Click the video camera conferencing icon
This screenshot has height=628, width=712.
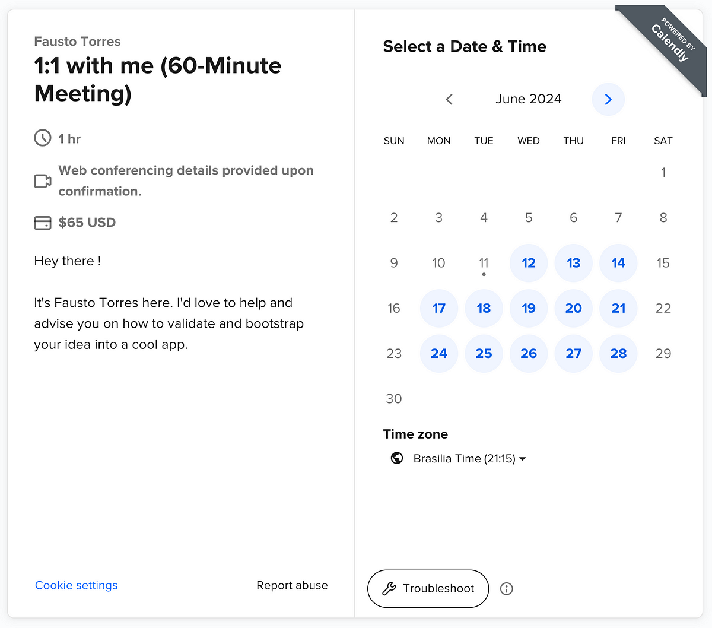pyautogui.click(x=43, y=181)
